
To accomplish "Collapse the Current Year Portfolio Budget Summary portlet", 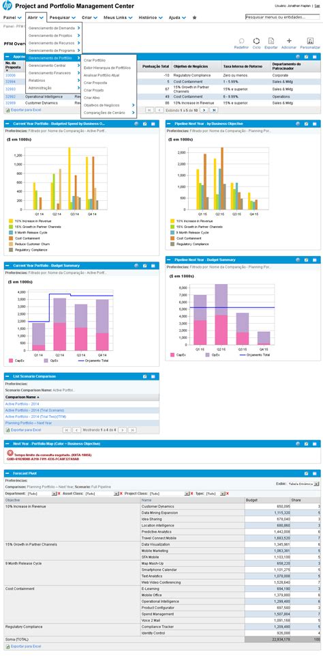I will pyautogui.click(x=9, y=265).
